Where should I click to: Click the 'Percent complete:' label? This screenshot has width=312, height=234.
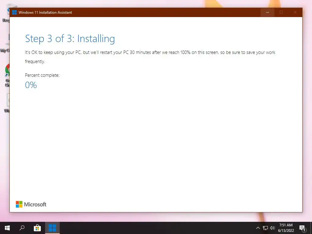pyautogui.click(x=42, y=75)
